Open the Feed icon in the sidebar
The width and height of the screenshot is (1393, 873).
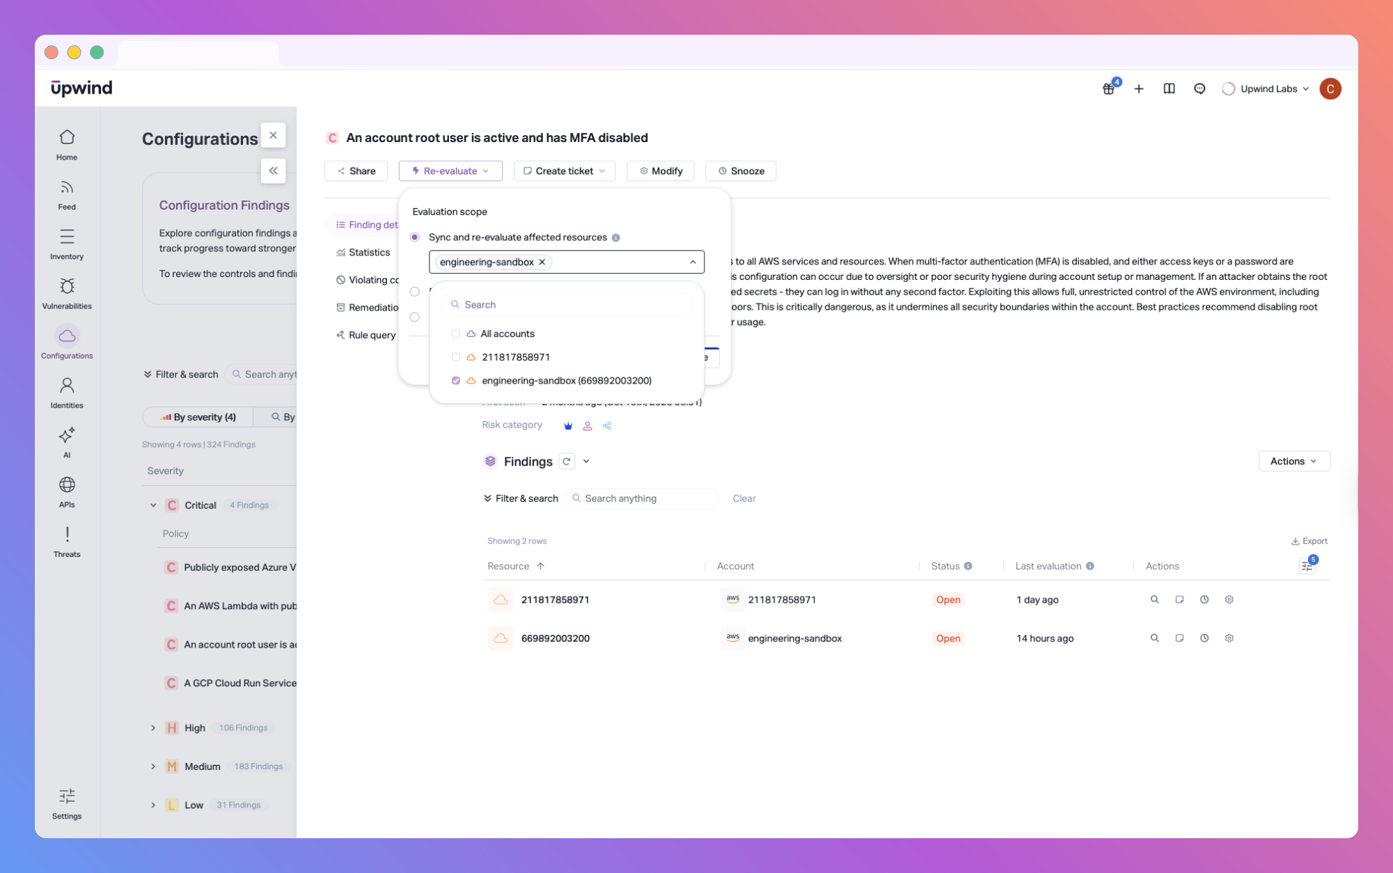pos(67,188)
